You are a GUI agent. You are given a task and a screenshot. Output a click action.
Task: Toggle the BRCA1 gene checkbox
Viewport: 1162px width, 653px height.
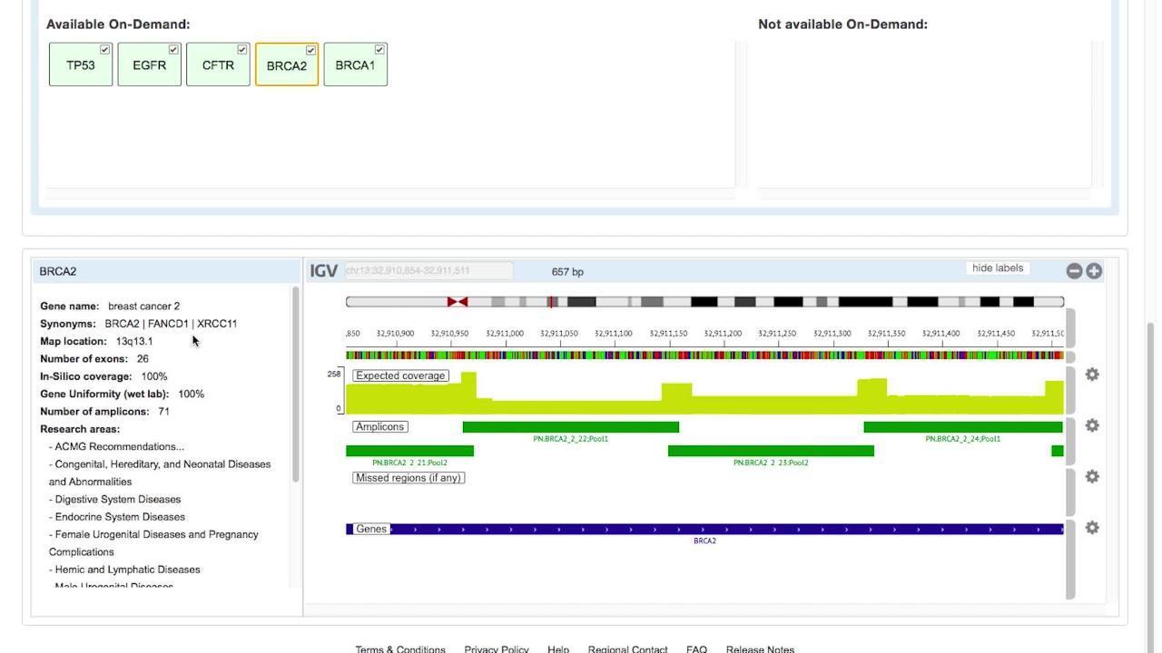point(379,50)
